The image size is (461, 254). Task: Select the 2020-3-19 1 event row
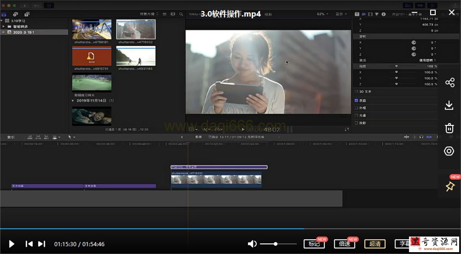34,32
